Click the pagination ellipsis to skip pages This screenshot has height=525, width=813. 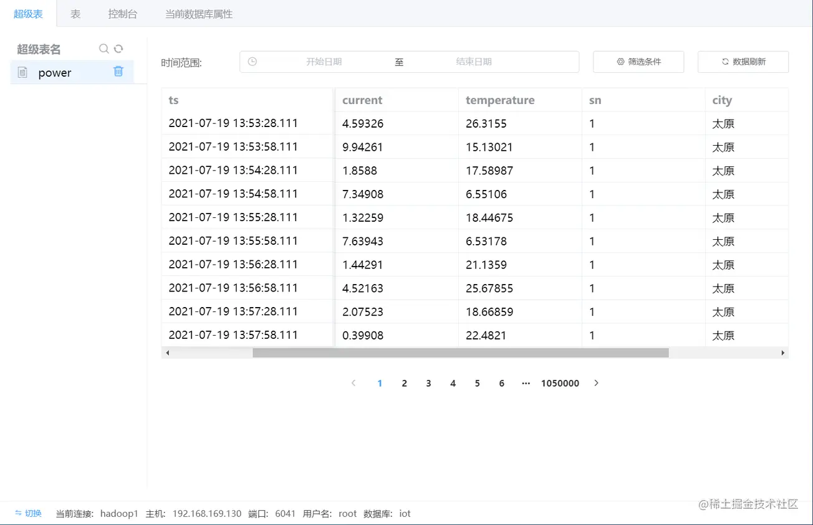[x=526, y=383]
